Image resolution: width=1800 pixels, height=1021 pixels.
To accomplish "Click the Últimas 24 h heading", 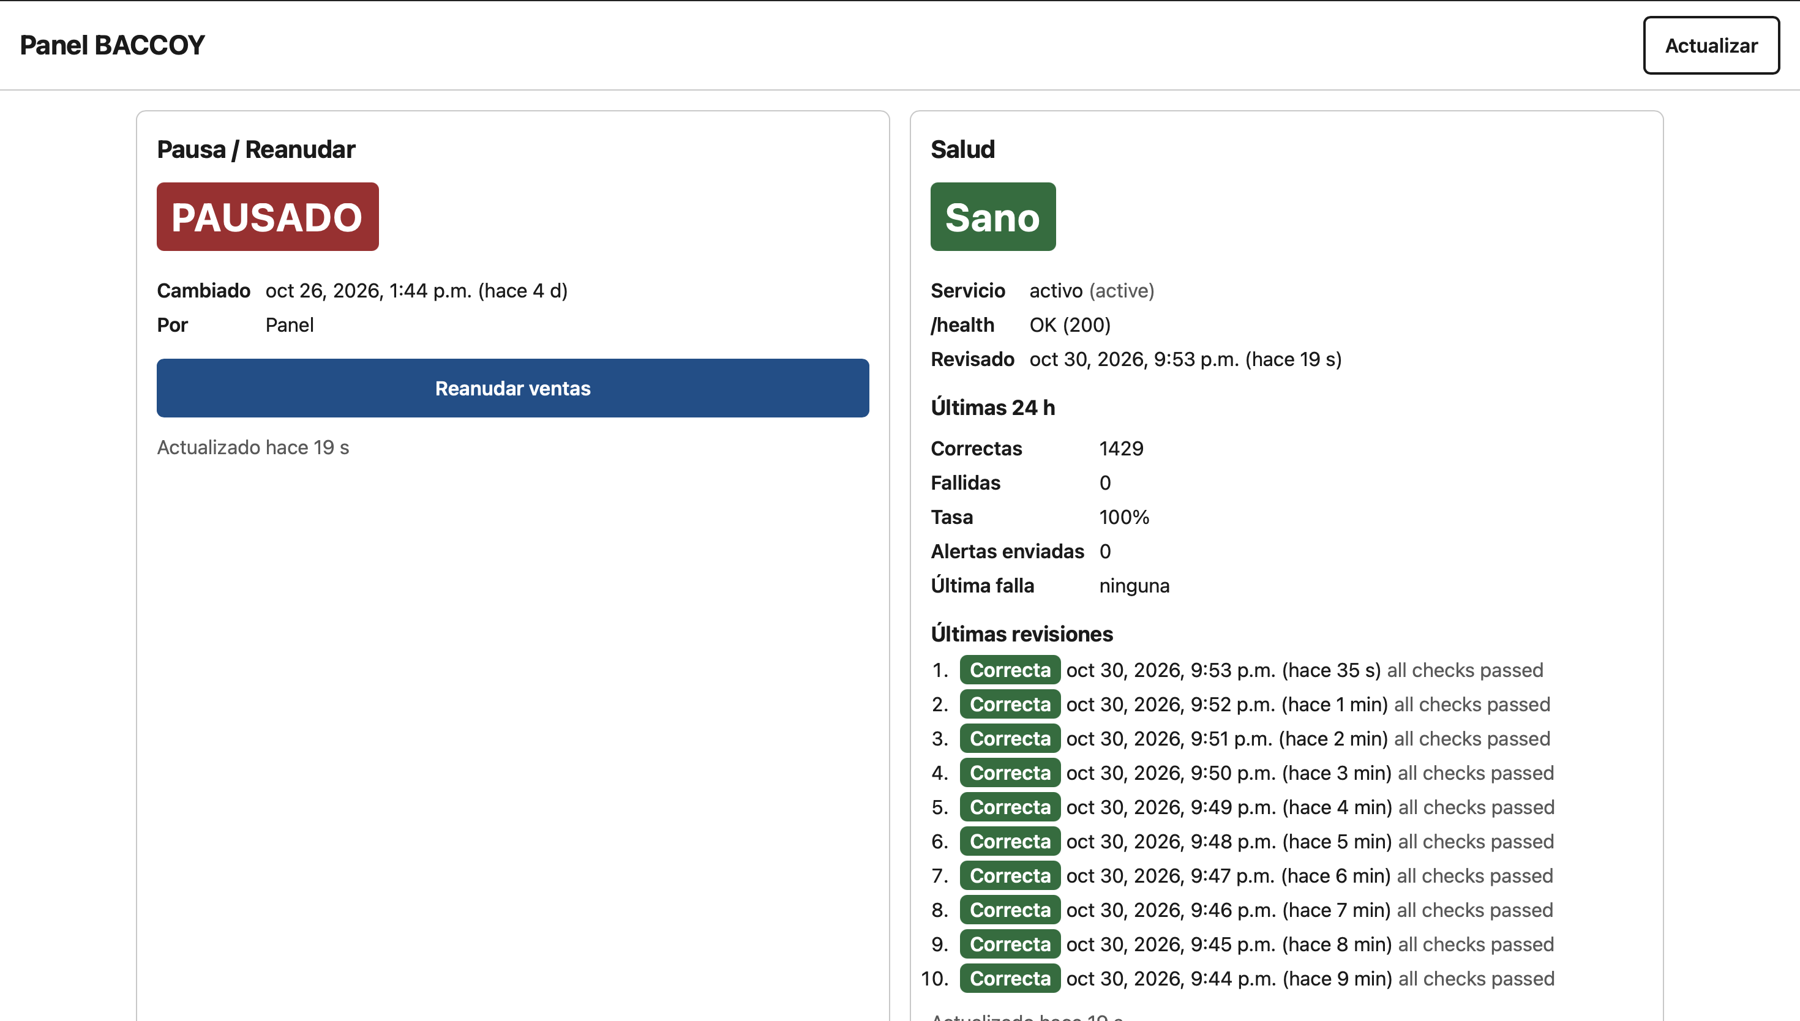I will (x=992, y=408).
